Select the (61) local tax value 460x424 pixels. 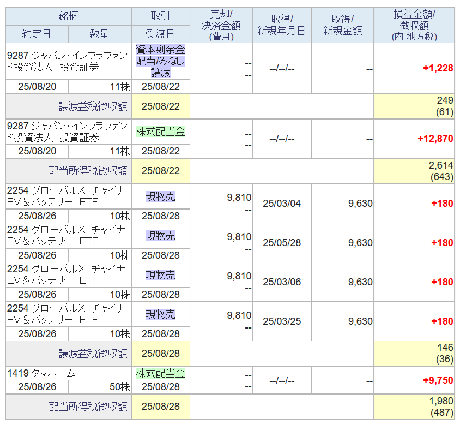(x=445, y=112)
